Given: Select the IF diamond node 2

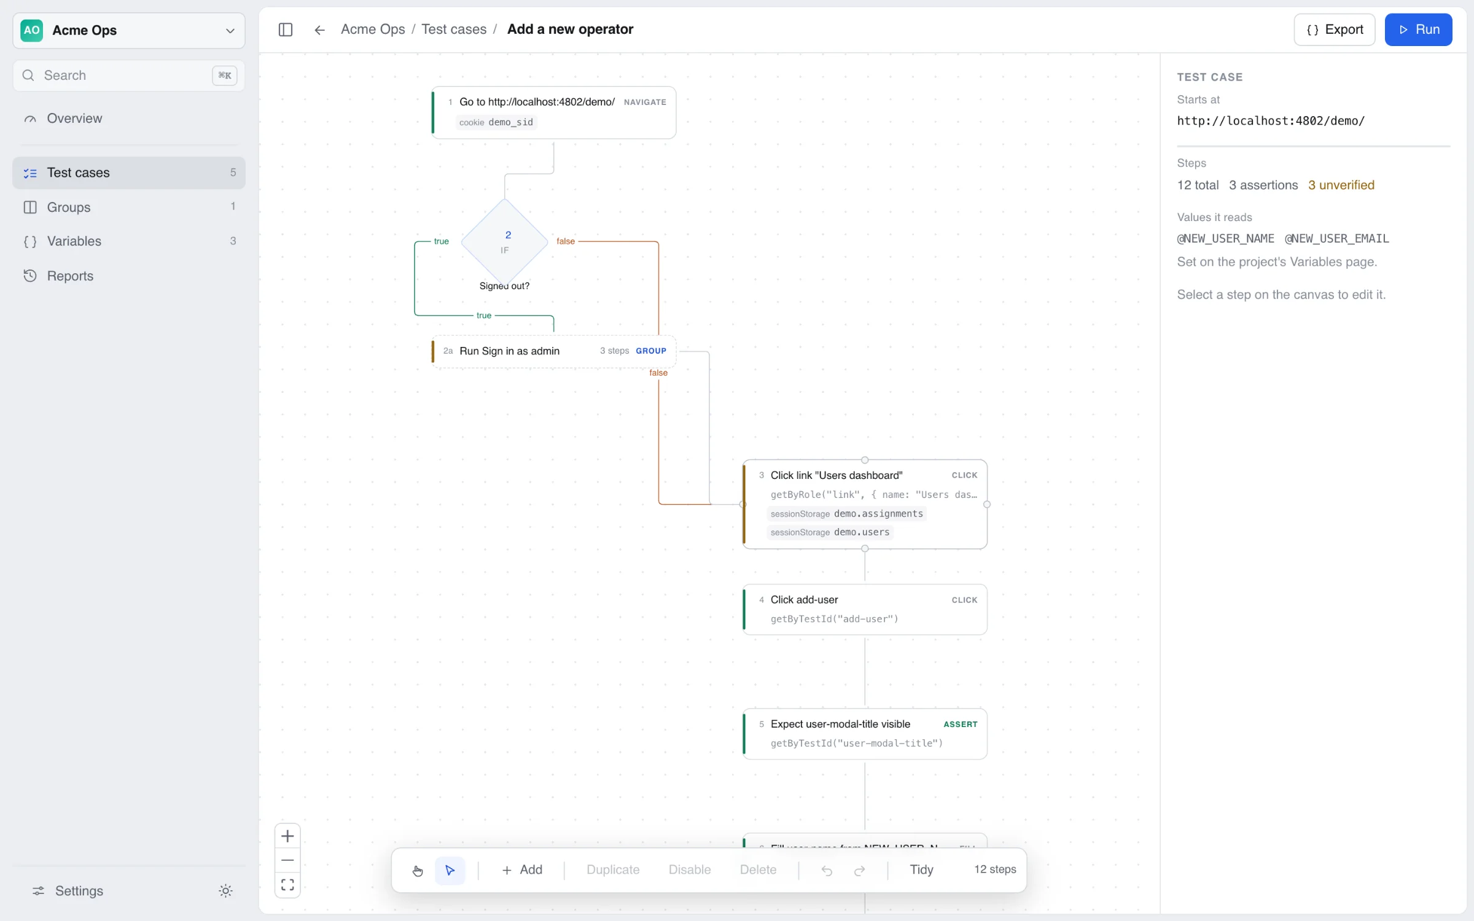Looking at the screenshot, I should click(x=504, y=242).
